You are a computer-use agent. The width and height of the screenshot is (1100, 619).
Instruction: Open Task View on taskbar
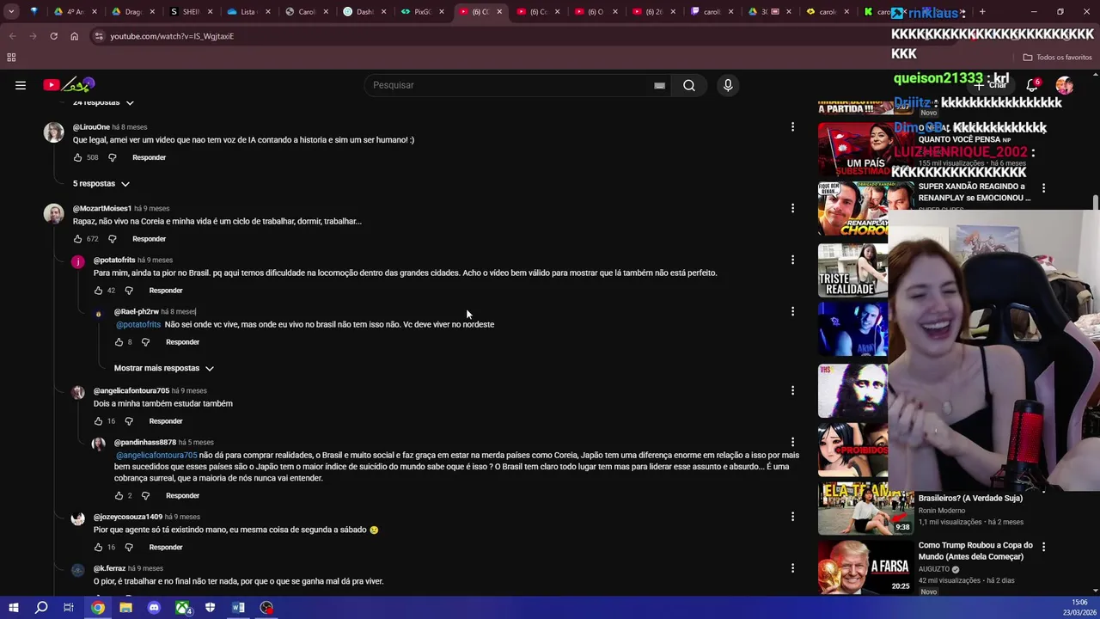pos(69,608)
